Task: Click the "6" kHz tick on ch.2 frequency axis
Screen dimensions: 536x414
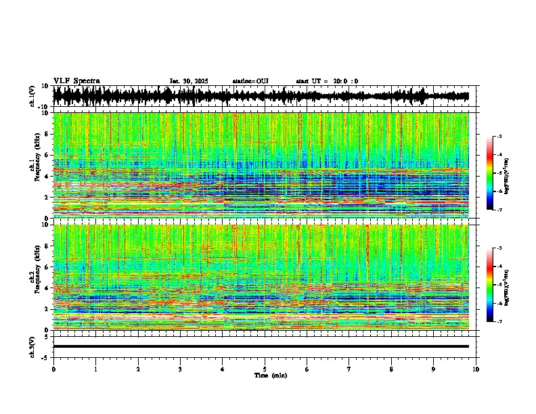Action: pyautogui.click(x=47, y=267)
